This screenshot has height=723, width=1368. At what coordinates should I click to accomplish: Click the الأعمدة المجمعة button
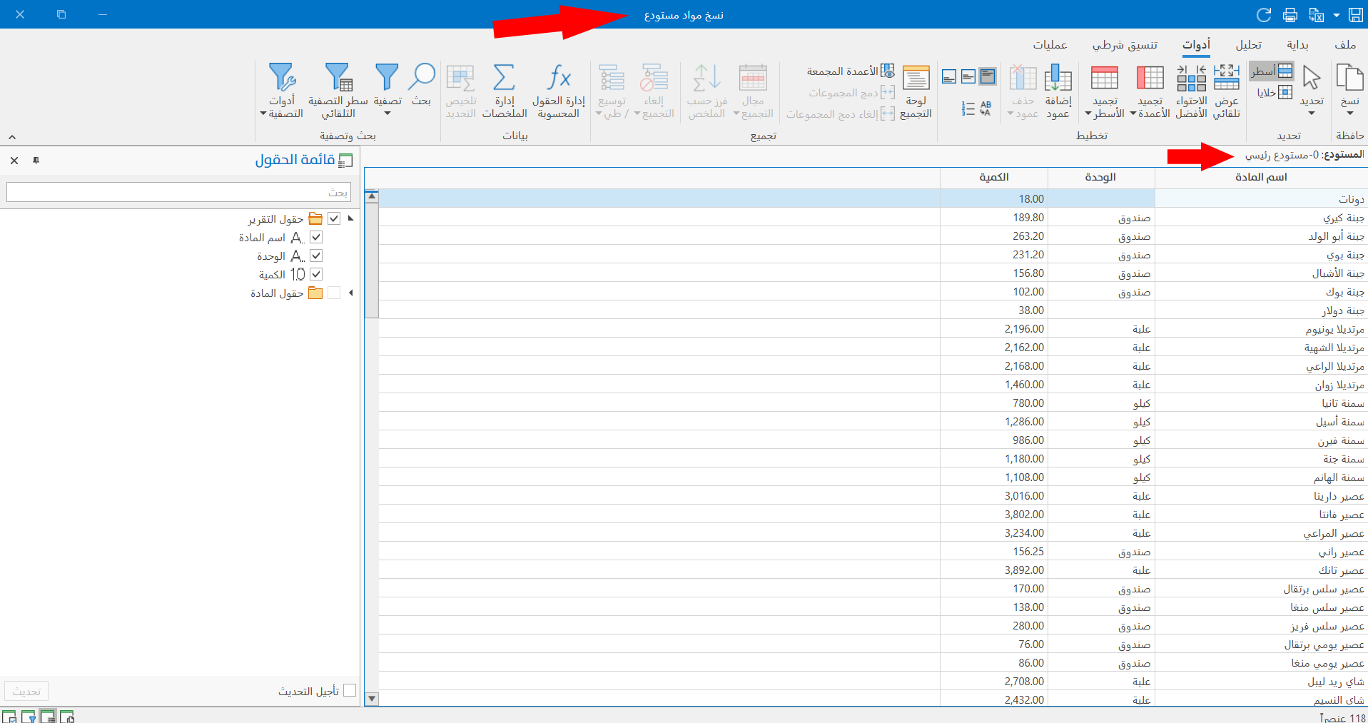851,71
